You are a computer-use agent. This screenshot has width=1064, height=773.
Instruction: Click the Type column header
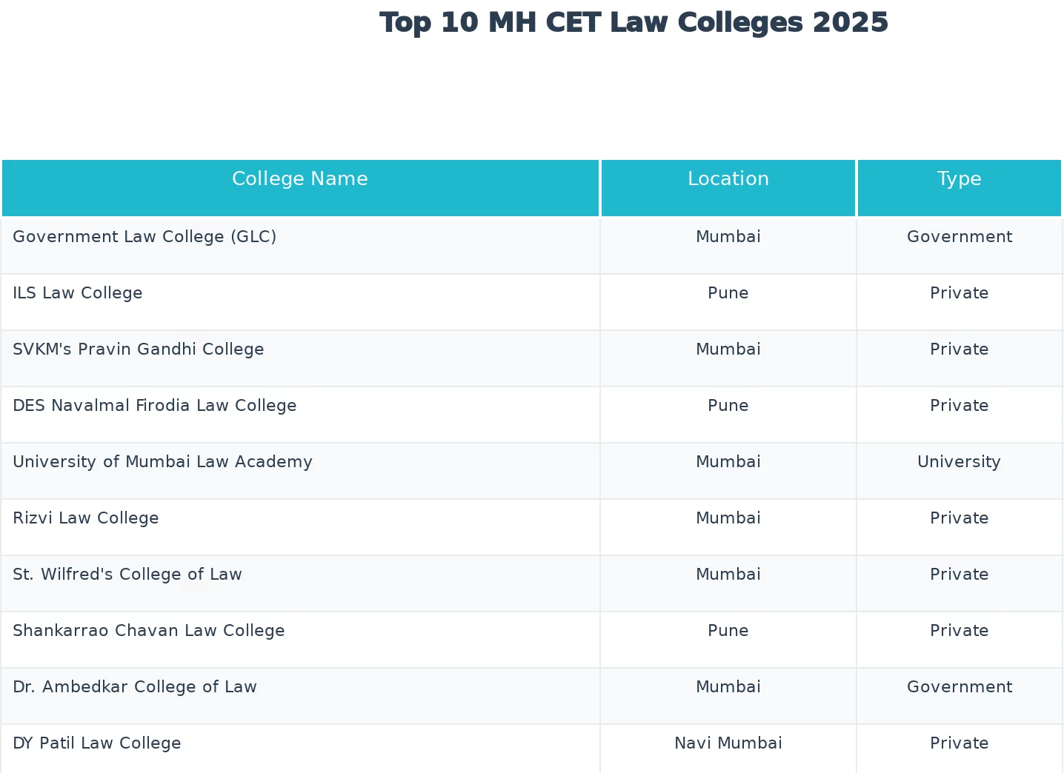959,179
